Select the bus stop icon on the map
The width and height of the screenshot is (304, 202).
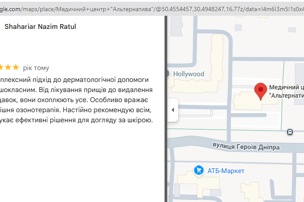tap(290, 132)
